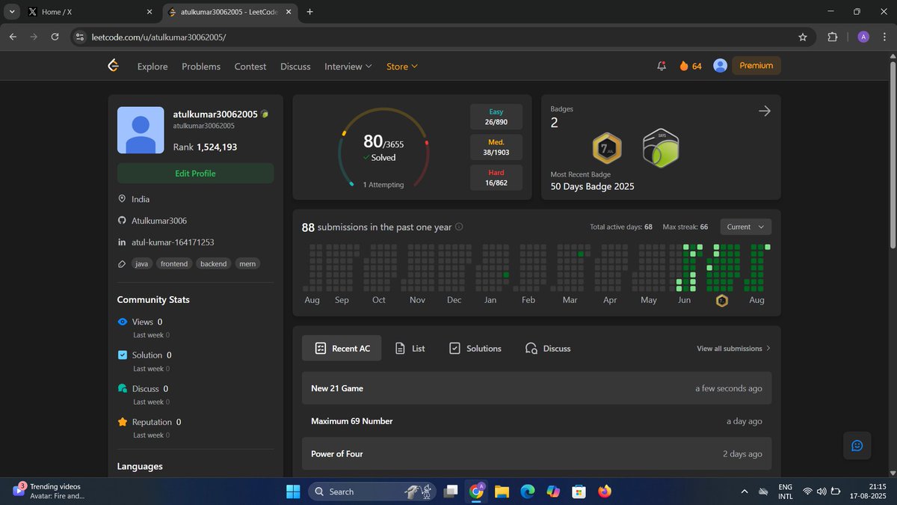
Task: Open the profile avatar menu in navbar
Action: coord(721,66)
